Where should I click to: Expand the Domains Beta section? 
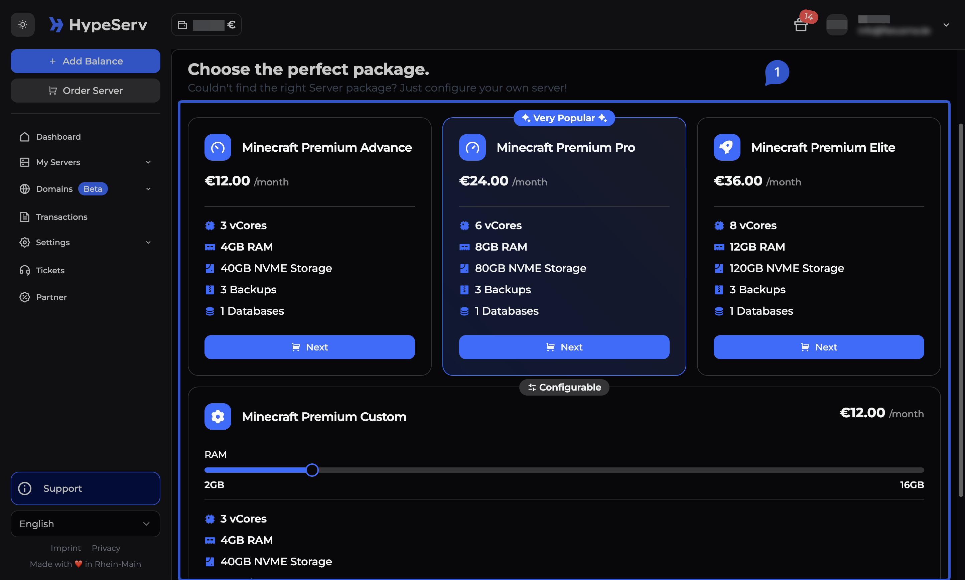point(148,189)
